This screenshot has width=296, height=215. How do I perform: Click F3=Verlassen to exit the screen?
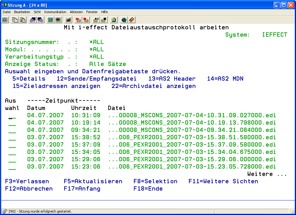point(27,181)
